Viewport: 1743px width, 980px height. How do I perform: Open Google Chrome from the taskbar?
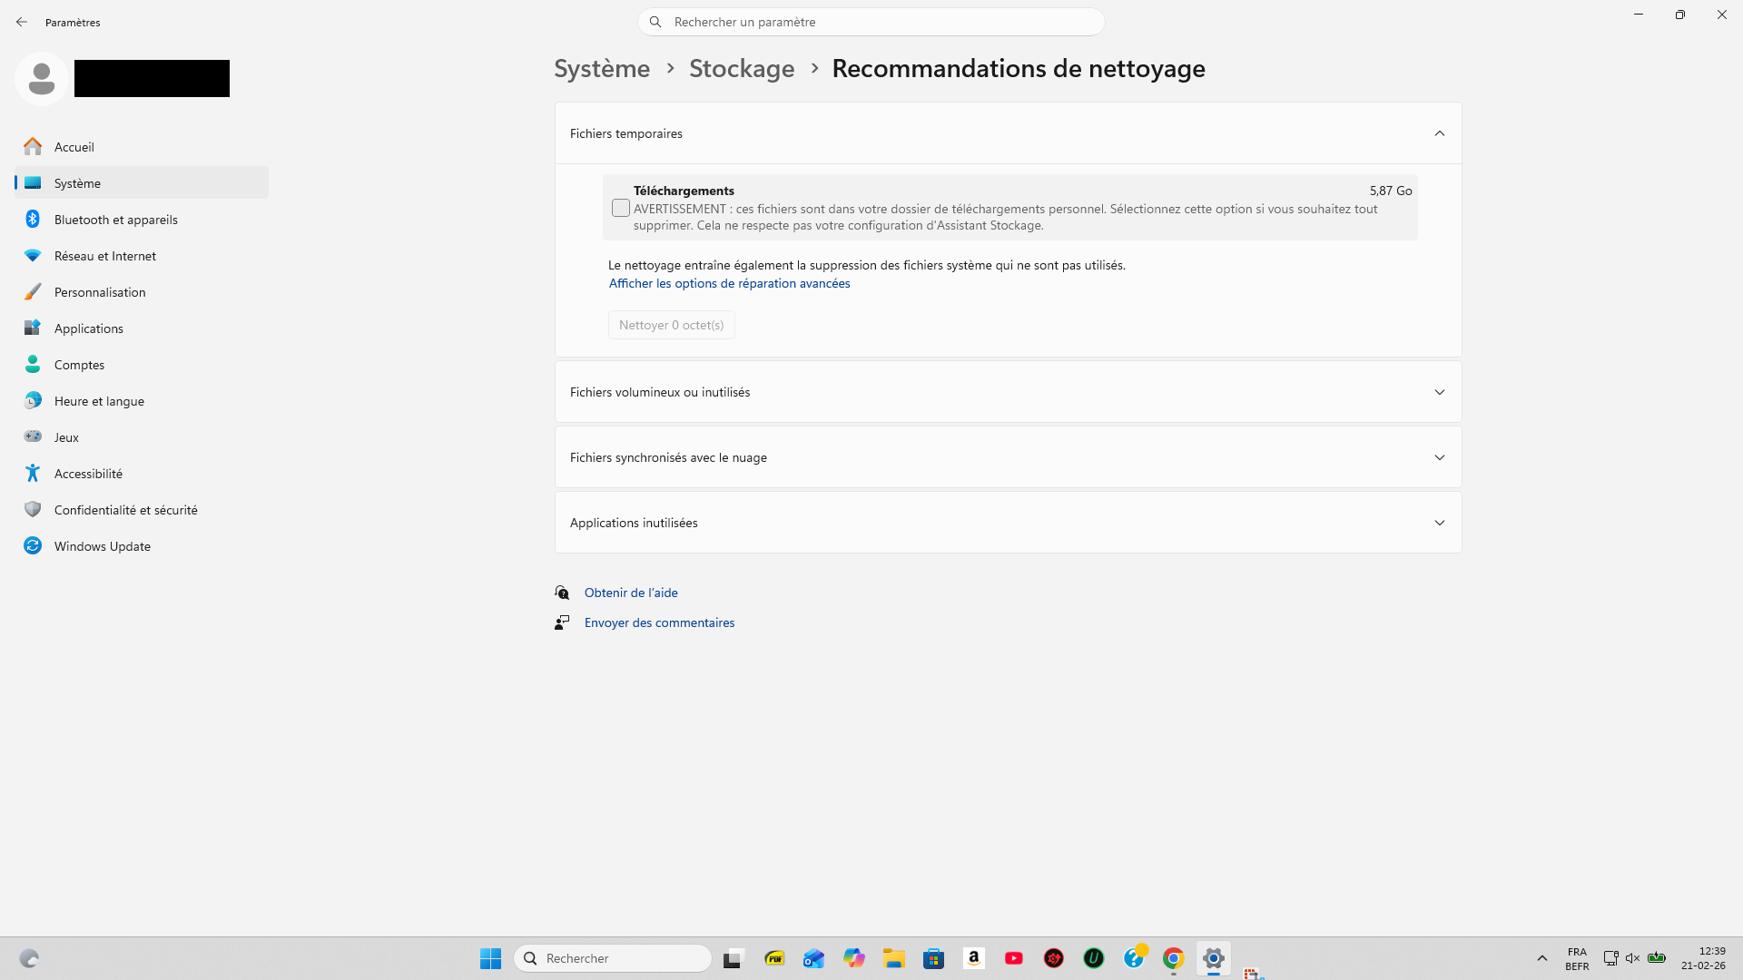(1173, 958)
